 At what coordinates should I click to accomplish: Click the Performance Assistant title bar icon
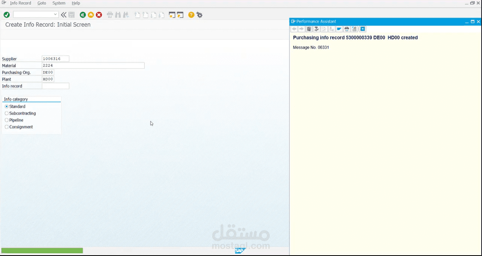[x=293, y=22]
